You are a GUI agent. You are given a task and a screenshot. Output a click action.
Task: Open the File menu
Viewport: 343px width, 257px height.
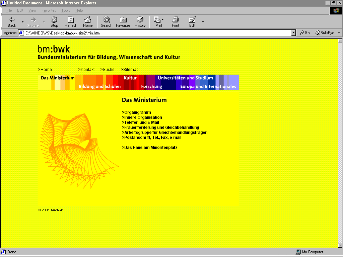tap(9, 10)
